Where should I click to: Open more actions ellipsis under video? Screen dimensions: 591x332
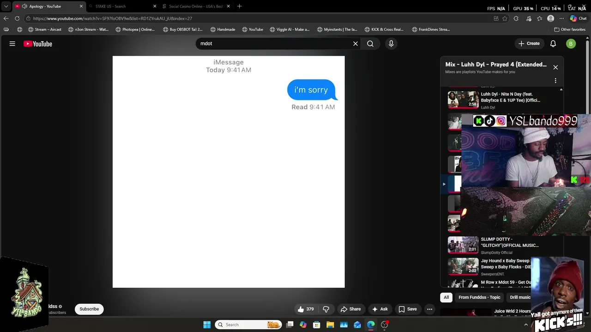[430, 309]
